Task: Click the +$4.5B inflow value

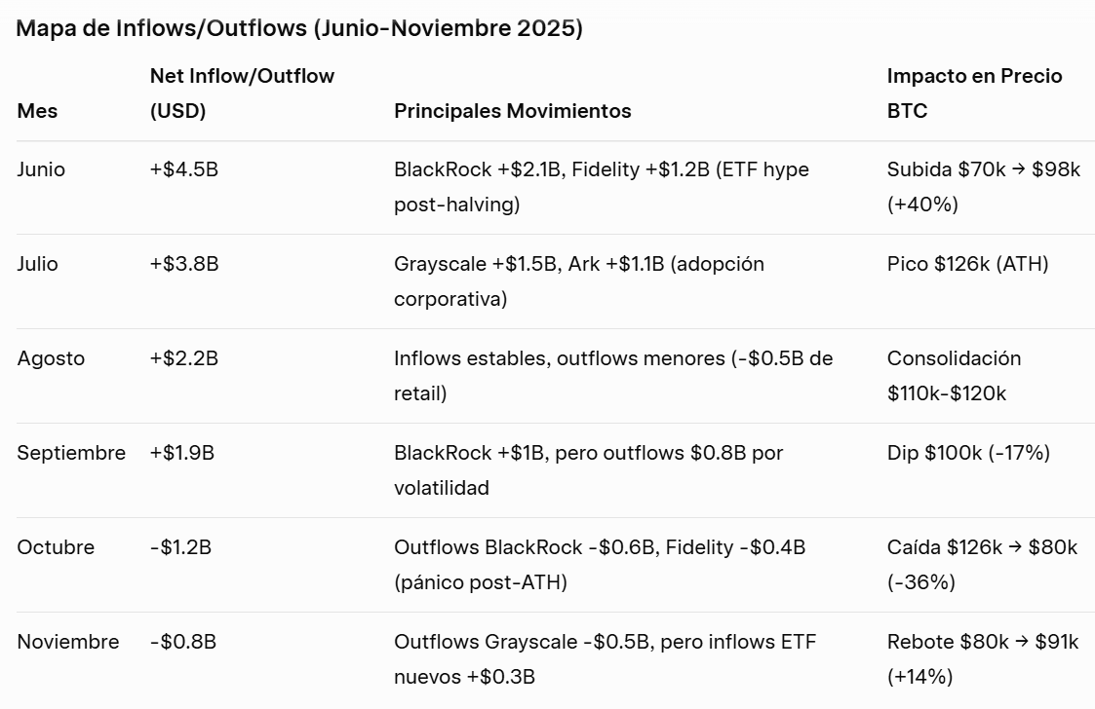Action: point(183,169)
